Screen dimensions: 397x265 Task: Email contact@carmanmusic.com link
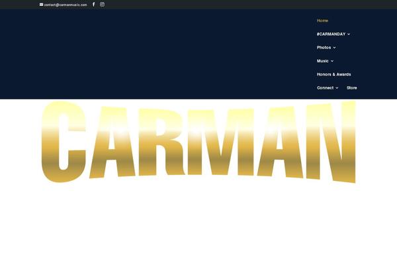(66, 5)
